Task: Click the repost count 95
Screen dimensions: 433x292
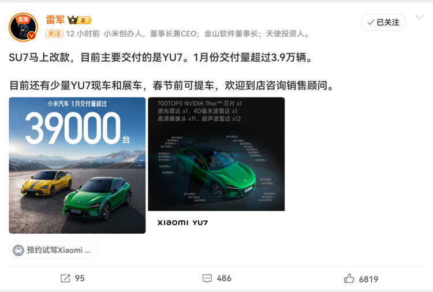Action: pos(80,278)
